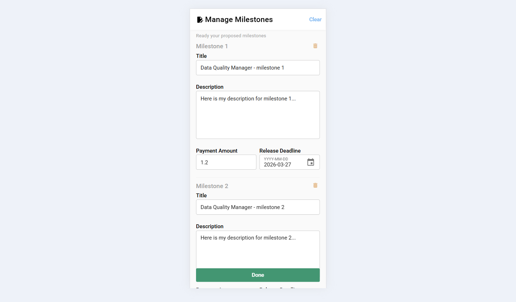Click the Milestone 2 section heading
Screen dimensions: 516x302
(x=212, y=186)
